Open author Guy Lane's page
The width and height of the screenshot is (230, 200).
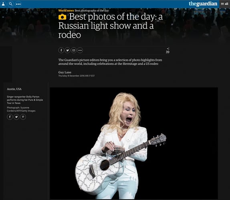click(x=65, y=72)
